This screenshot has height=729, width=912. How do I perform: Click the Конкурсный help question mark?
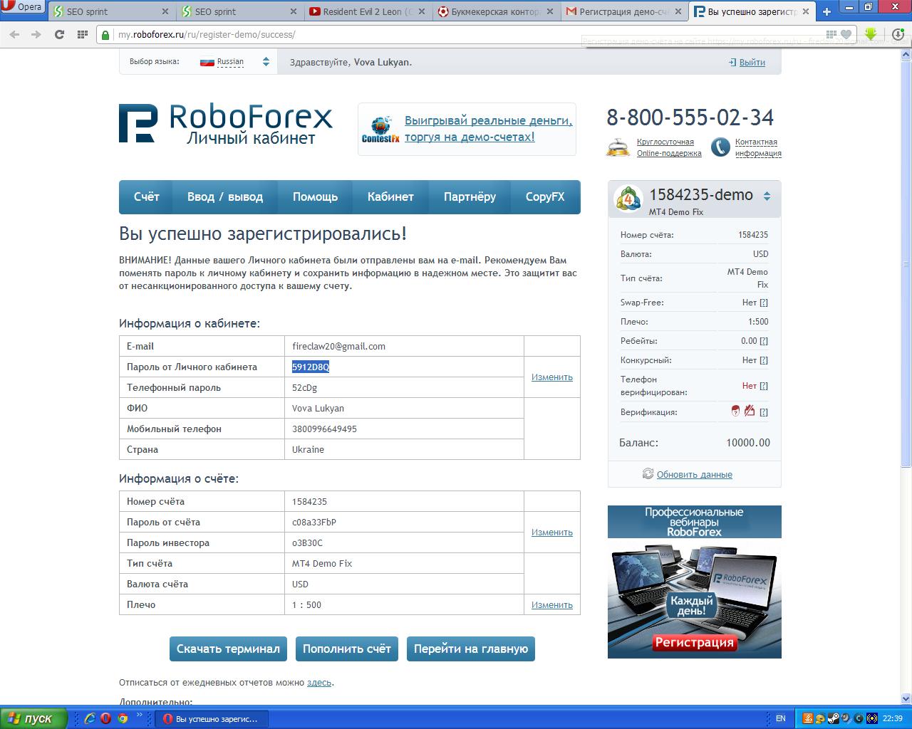[764, 360]
